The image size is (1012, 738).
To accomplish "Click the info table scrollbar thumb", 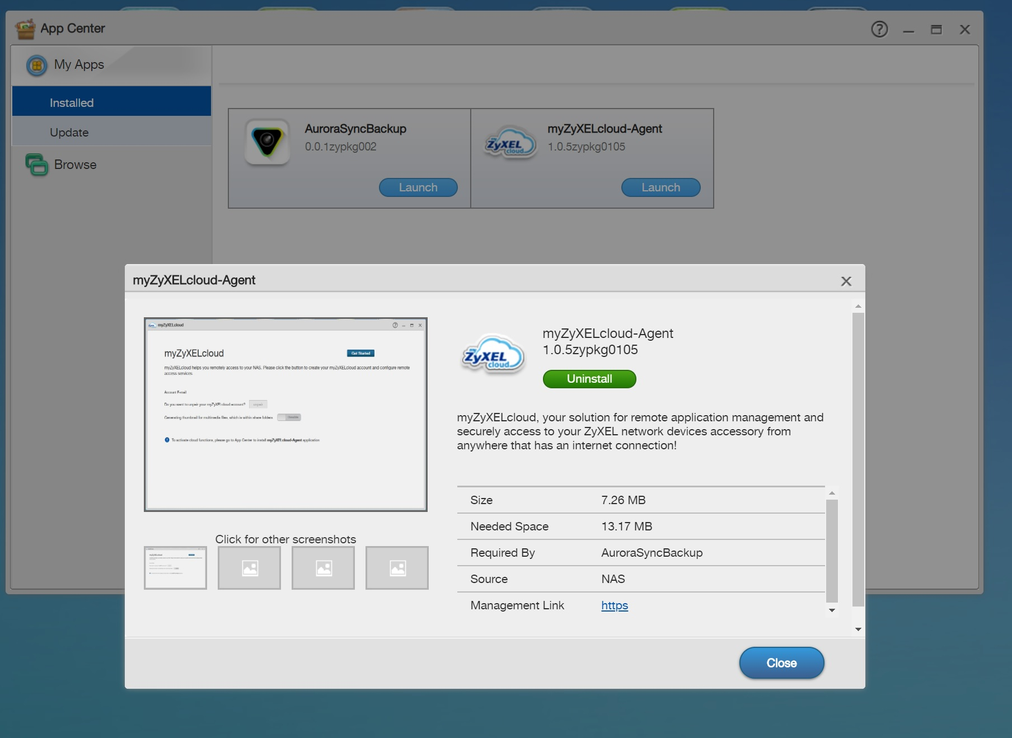I will [832, 551].
